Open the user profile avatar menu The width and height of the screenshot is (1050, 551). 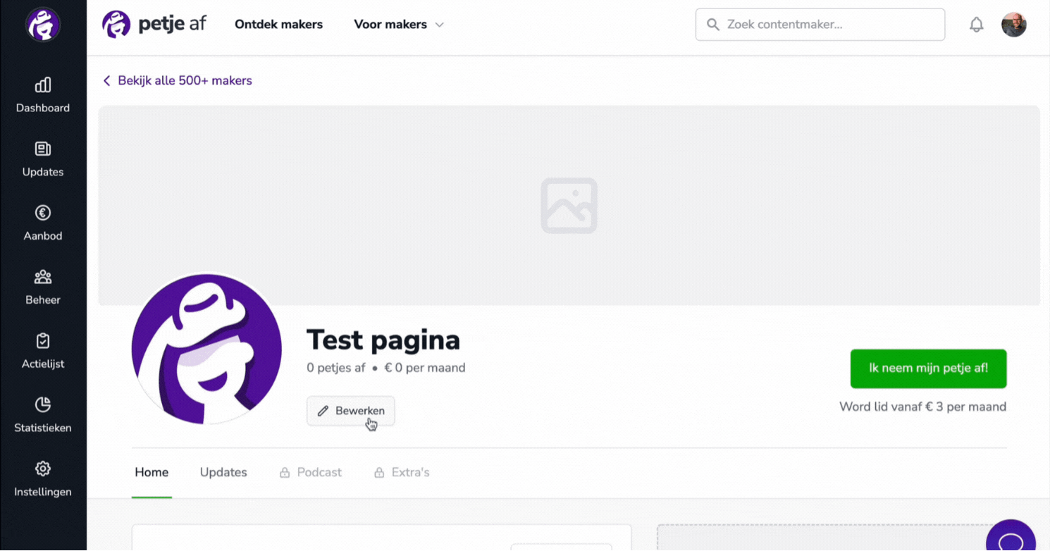pos(1014,25)
